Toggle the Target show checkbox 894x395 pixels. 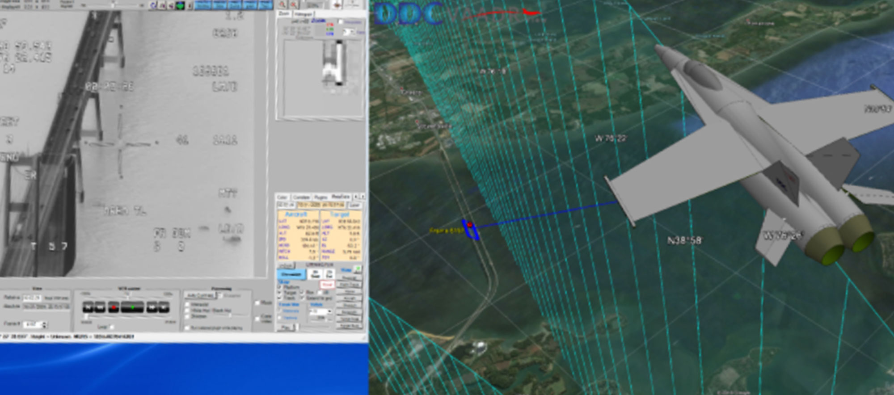pos(280,293)
